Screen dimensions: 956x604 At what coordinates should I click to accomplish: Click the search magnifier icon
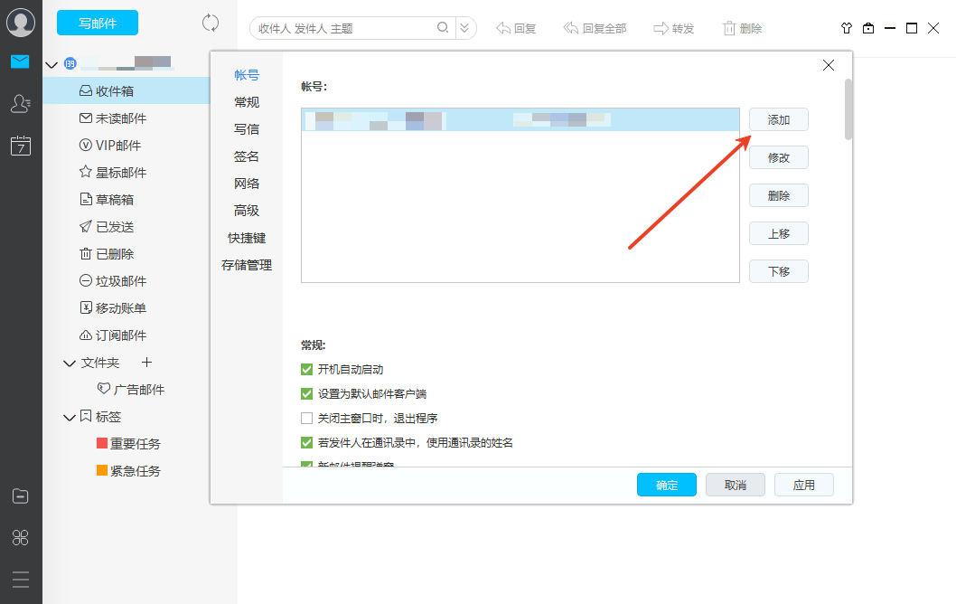click(443, 27)
